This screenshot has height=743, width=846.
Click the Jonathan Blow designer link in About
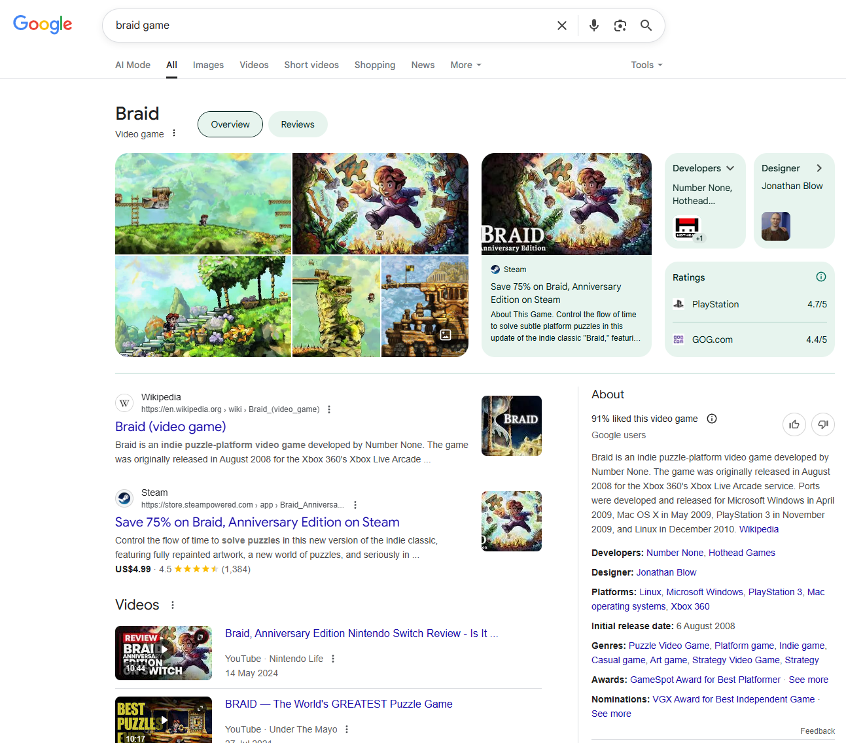pos(666,572)
